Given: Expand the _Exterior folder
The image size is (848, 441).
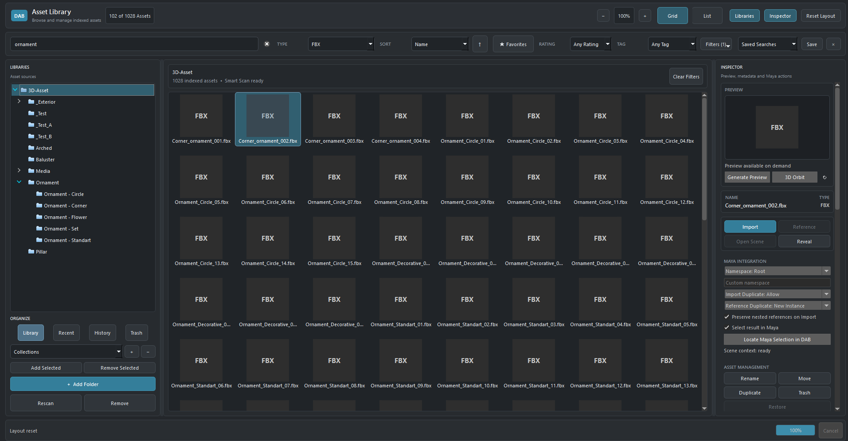Looking at the screenshot, I should pyautogui.click(x=19, y=101).
